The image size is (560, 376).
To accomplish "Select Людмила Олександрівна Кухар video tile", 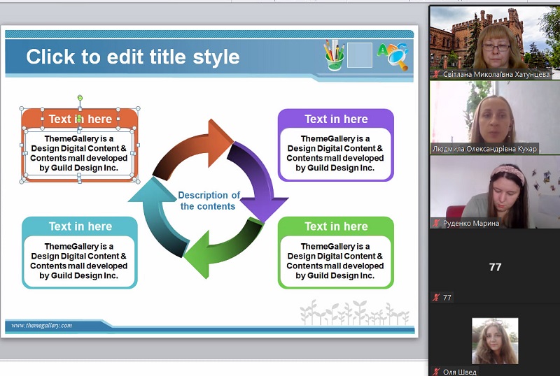I will pos(495,117).
